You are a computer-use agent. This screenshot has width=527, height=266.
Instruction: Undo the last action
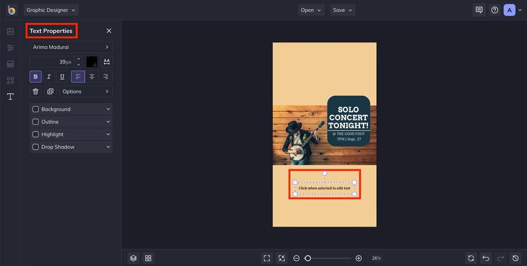pyautogui.click(x=486, y=258)
